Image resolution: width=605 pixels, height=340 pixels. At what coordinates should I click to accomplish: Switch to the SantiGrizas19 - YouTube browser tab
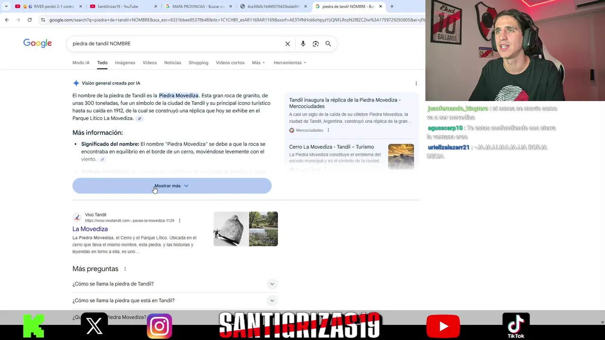point(122,7)
